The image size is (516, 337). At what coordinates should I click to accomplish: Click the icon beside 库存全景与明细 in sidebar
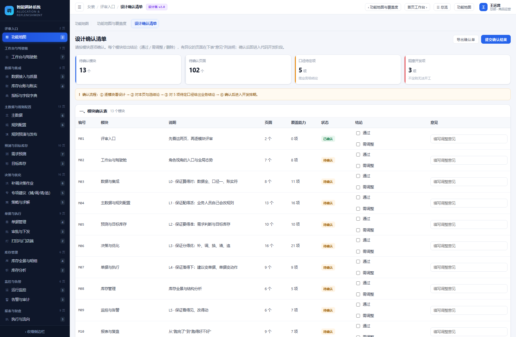point(7,261)
